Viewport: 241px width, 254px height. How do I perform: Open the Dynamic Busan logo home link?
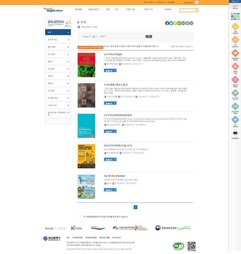point(53,10)
